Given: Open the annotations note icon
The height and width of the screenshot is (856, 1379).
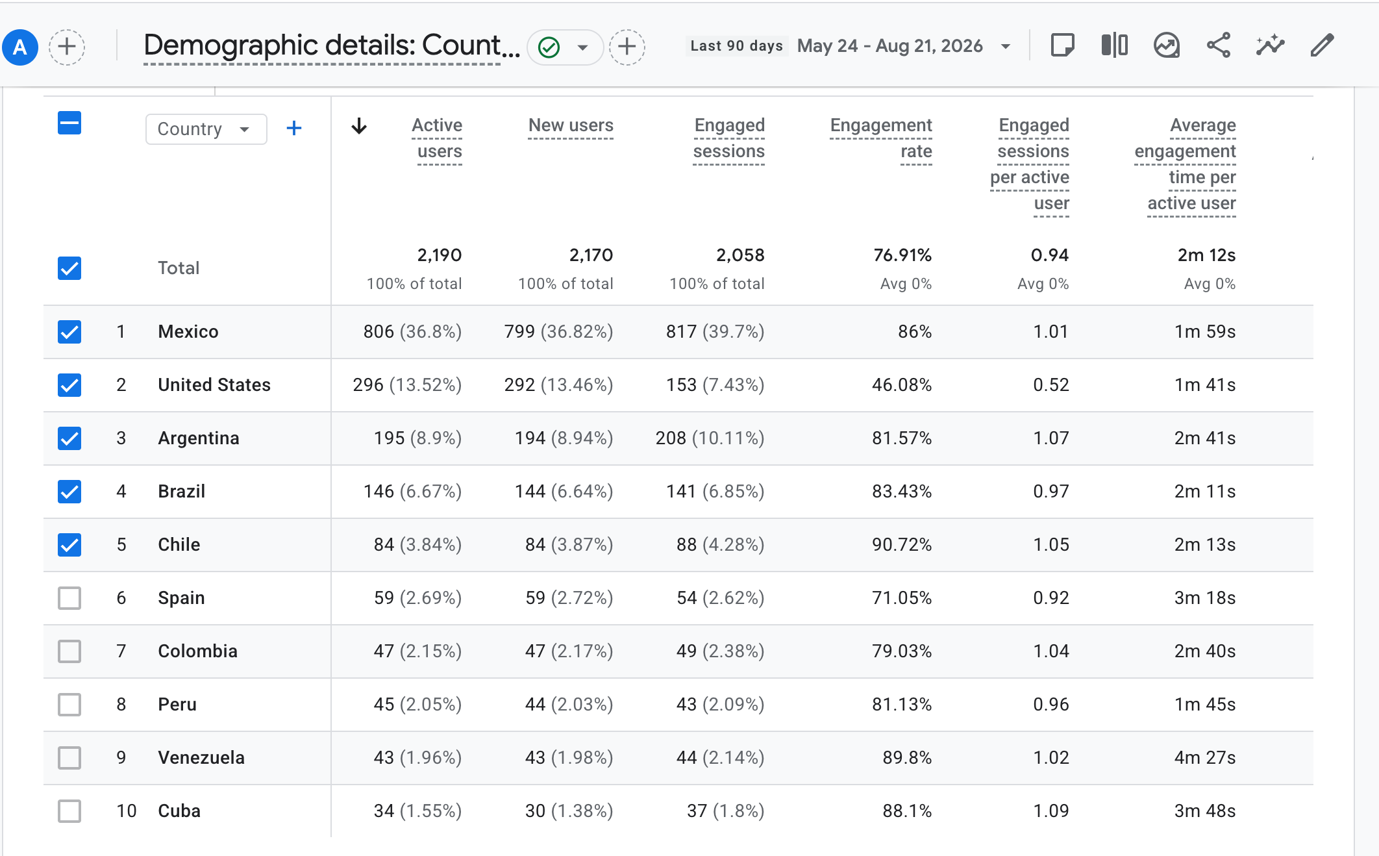Looking at the screenshot, I should coord(1062,45).
